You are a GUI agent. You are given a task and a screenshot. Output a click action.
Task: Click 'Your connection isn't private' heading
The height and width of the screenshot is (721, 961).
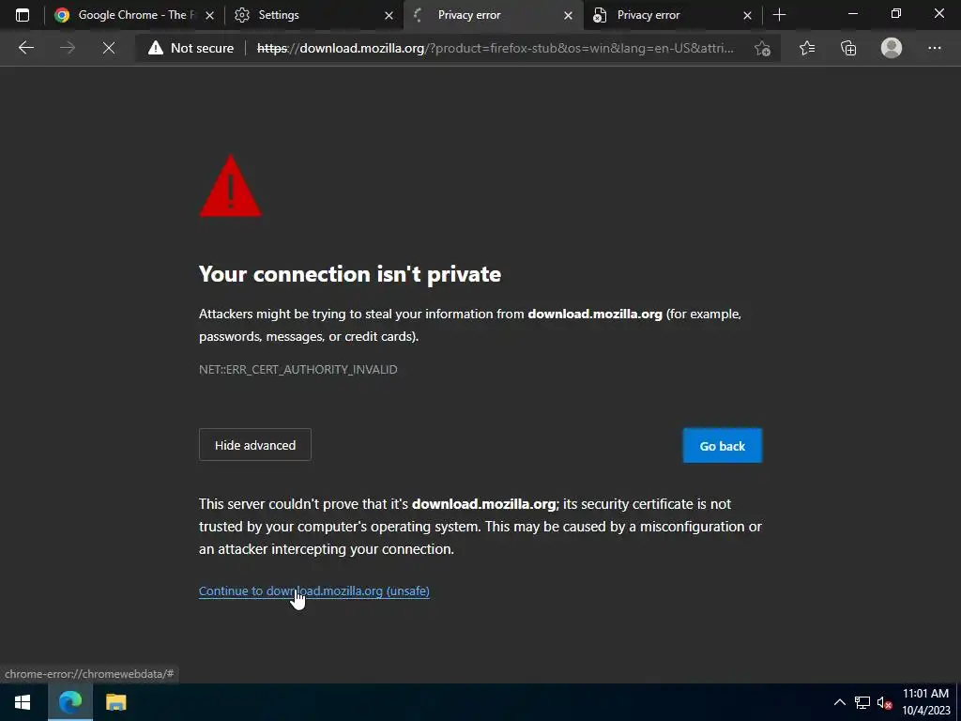pyautogui.click(x=350, y=274)
